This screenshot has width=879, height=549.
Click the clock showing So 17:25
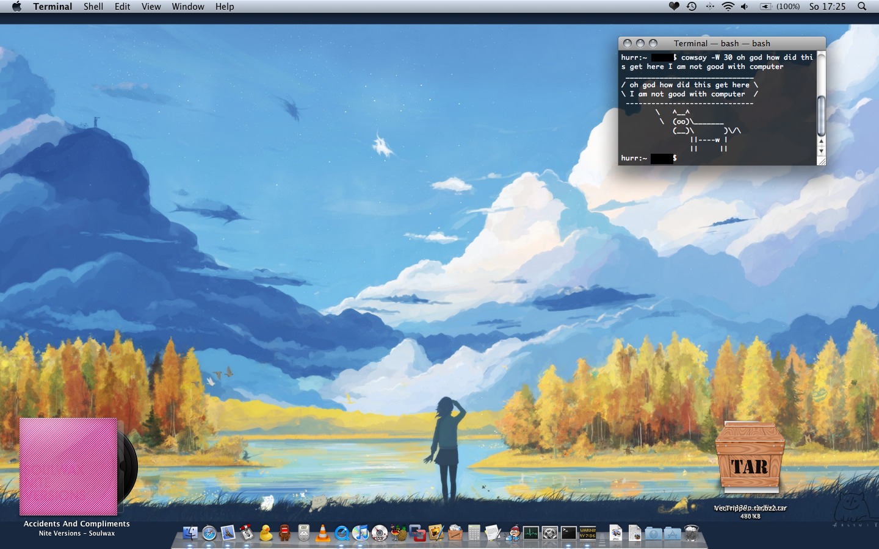click(827, 7)
